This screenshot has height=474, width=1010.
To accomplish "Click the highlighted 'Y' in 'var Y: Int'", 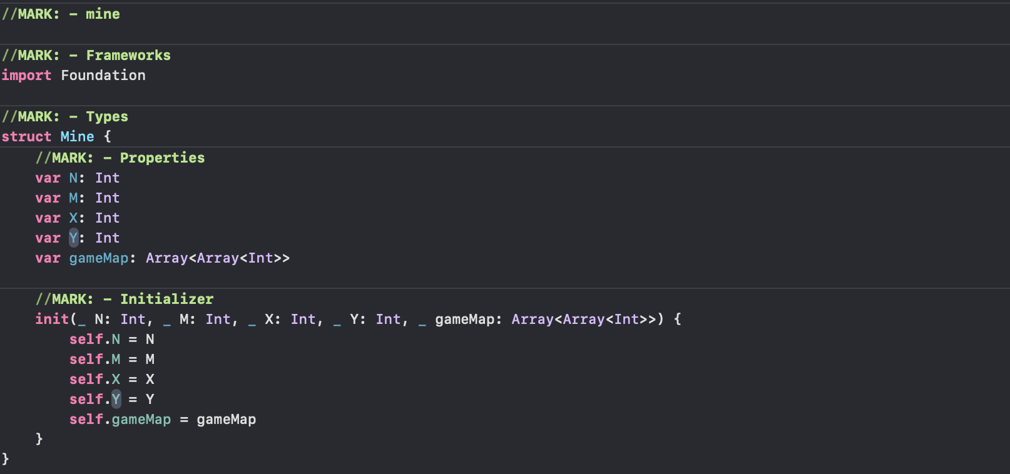I will pos(73,238).
